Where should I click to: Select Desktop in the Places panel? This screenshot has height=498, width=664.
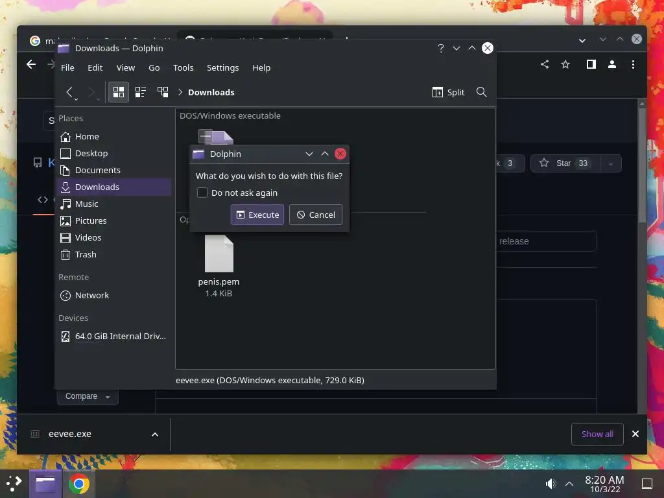click(x=114, y=153)
